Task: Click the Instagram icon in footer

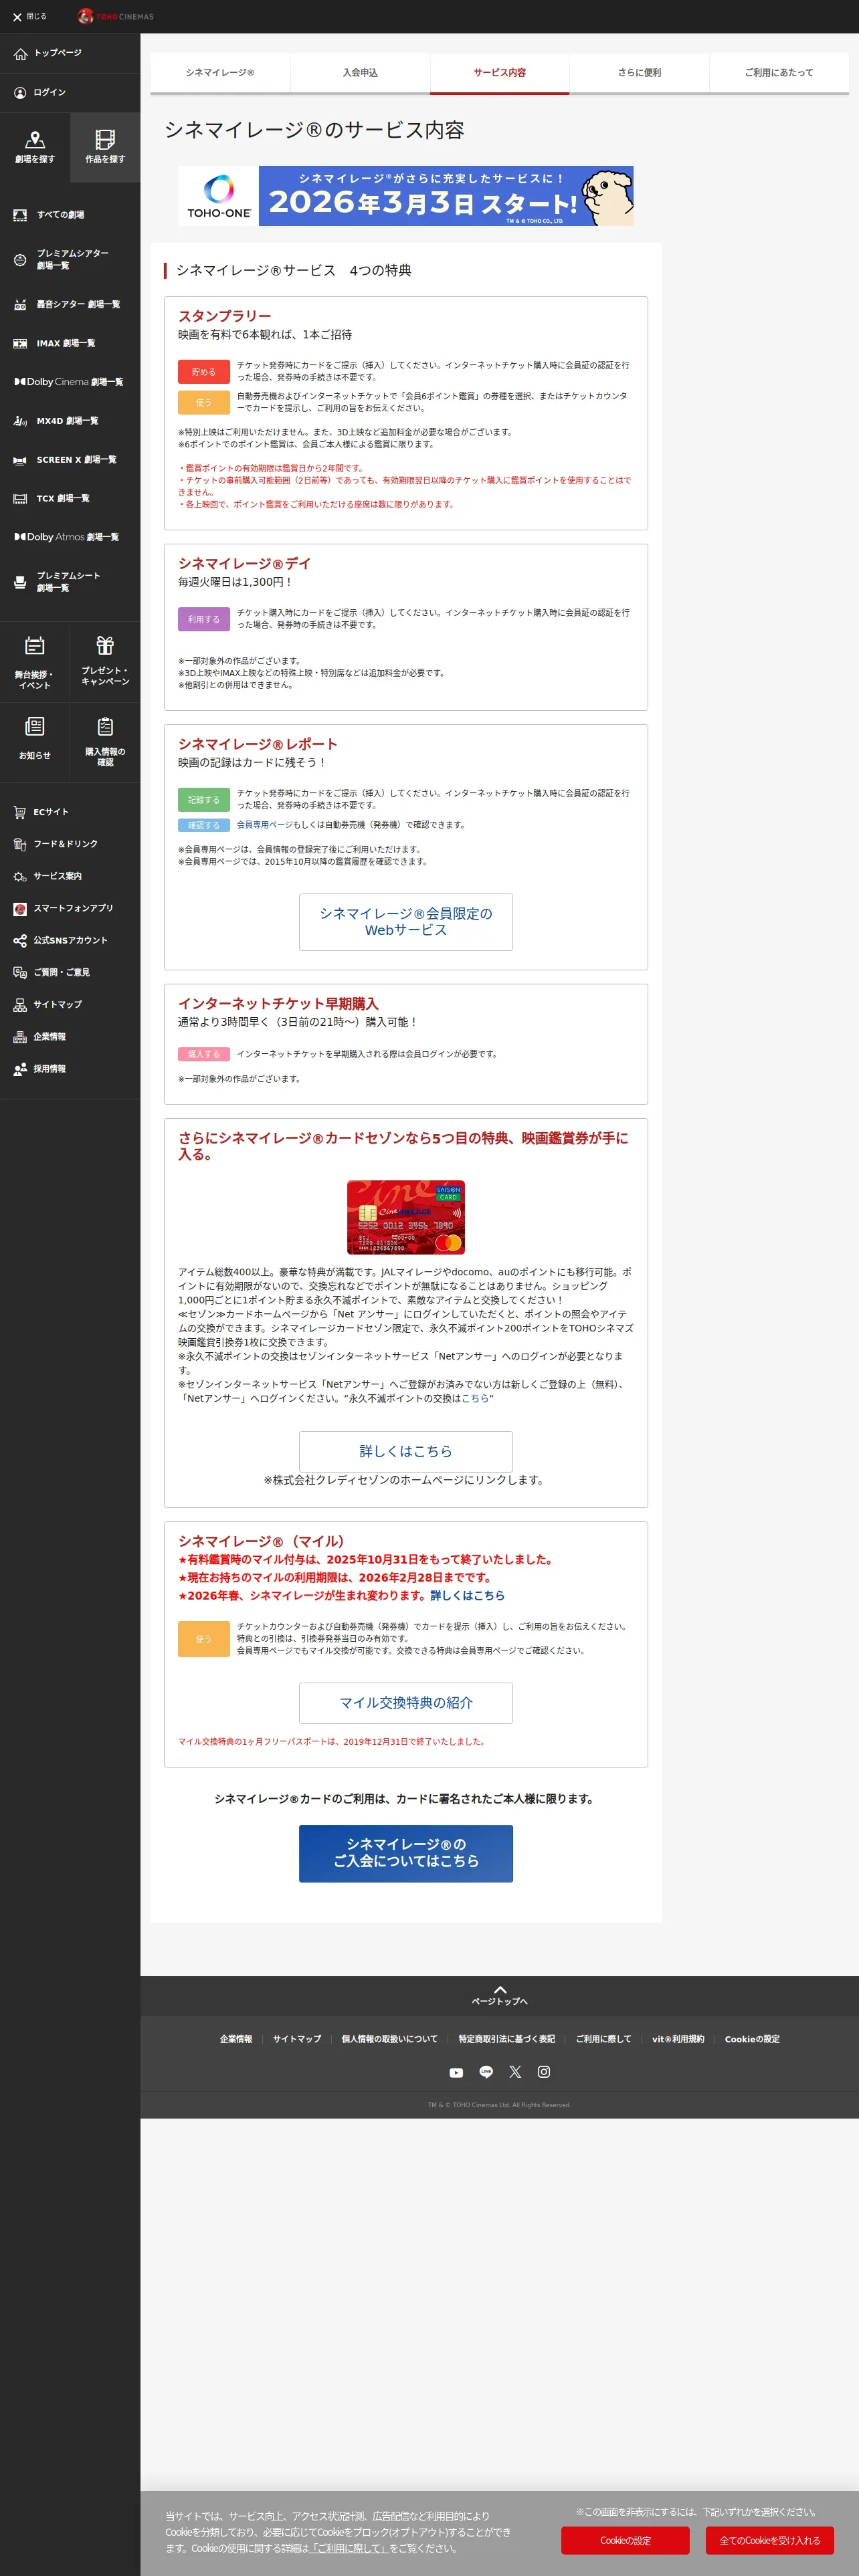Action: (x=544, y=2072)
